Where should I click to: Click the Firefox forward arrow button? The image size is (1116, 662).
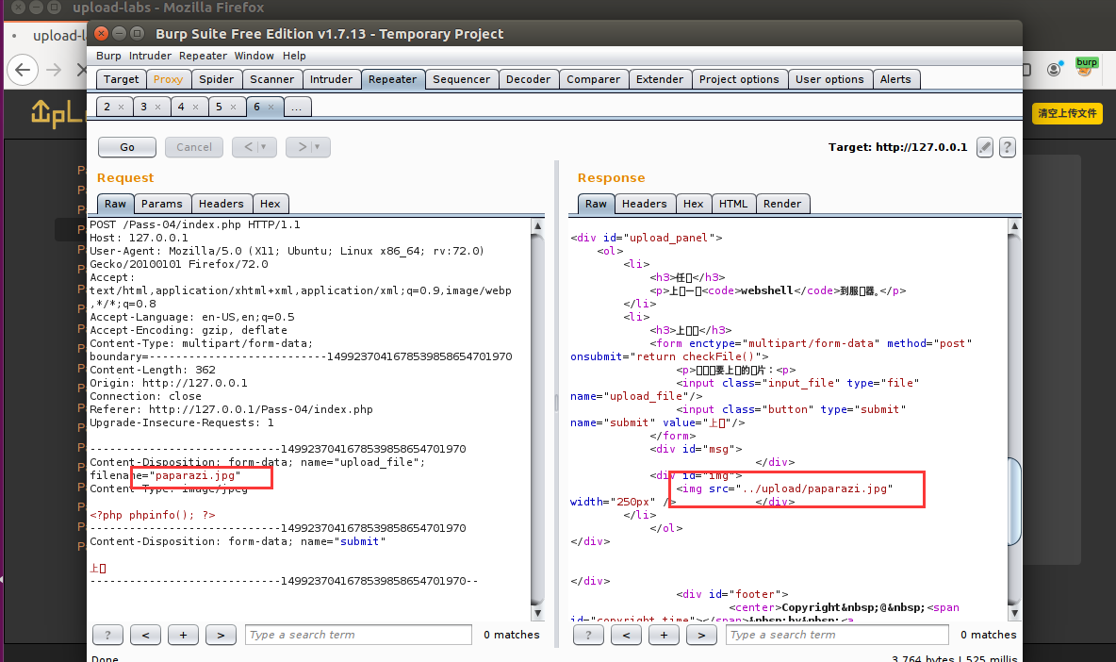[x=54, y=70]
